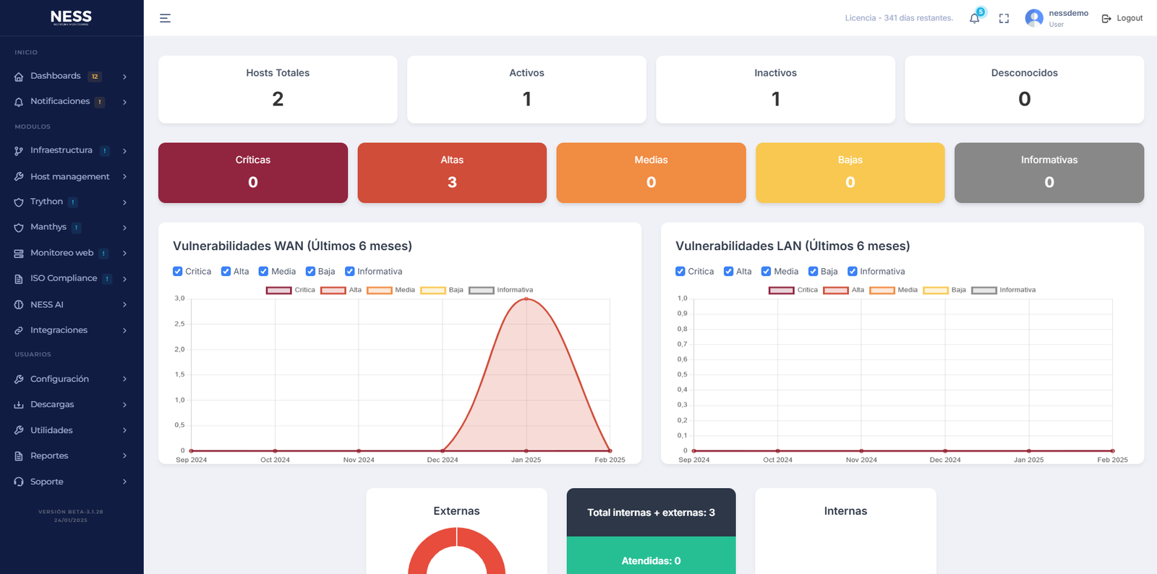The width and height of the screenshot is (1157, 574).
Task: Open the Reportes menu item
Action: pyautogui.click(x=49, y=455)
